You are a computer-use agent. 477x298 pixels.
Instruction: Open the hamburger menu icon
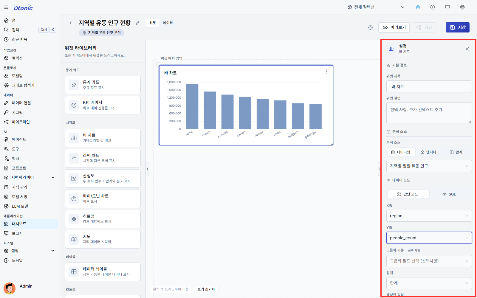point(6,7)
